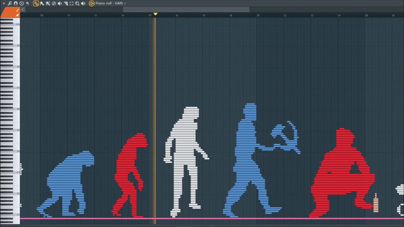Toggle the portamento curve icon in orange corner

point(18,10)
